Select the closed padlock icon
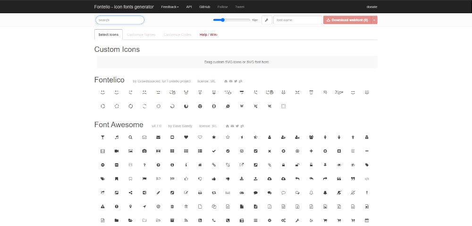The image size is (472, 226). pos(283,165)
